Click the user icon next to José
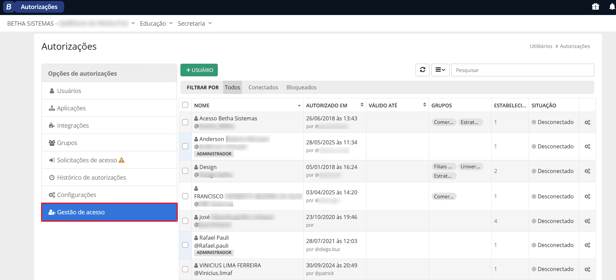Viewport: 616px width, 280px height. click(196, 217)
